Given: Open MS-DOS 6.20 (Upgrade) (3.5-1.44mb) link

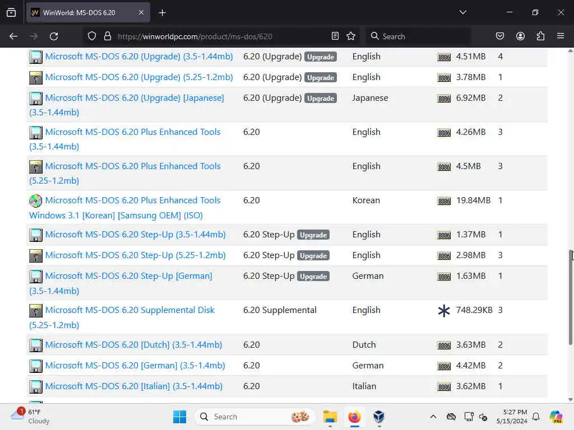Looking at the screenshot, I should pos(139,57).
